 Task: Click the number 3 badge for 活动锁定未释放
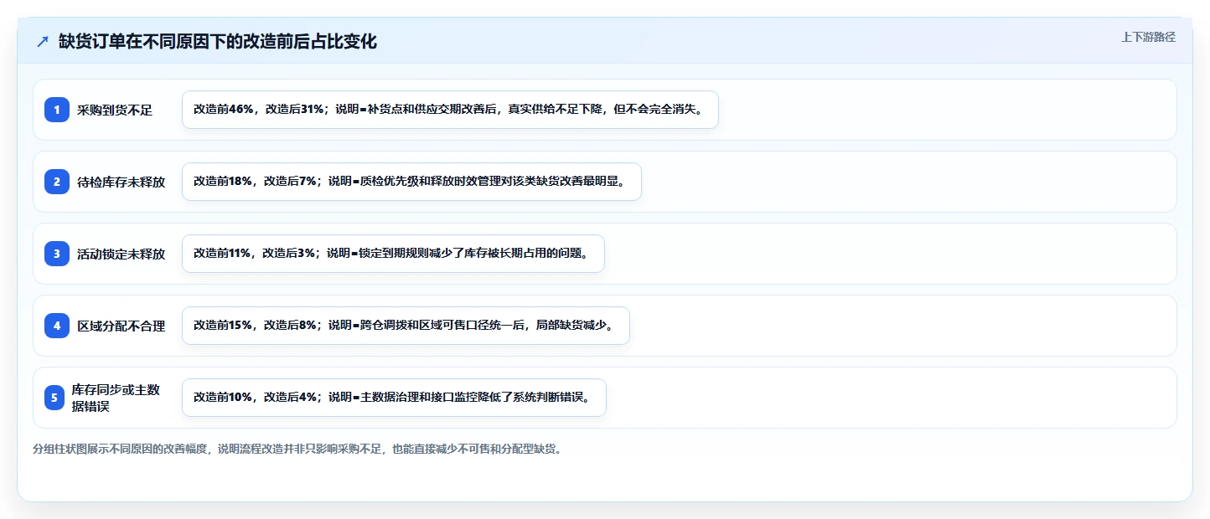tap(57, 254)
